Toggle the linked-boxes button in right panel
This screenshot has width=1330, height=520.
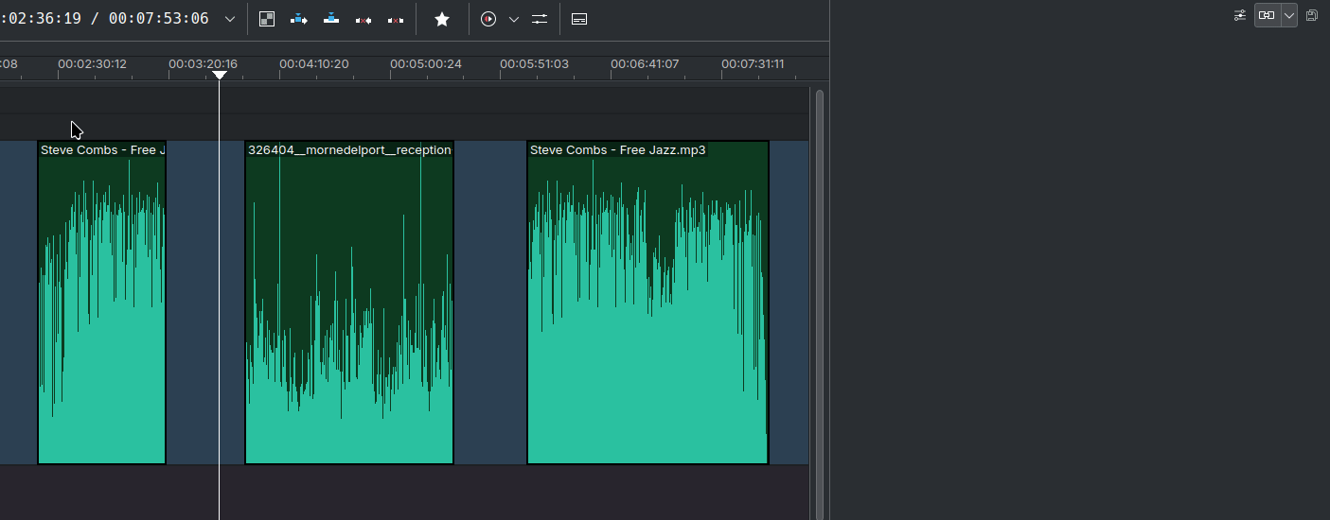1267,15
